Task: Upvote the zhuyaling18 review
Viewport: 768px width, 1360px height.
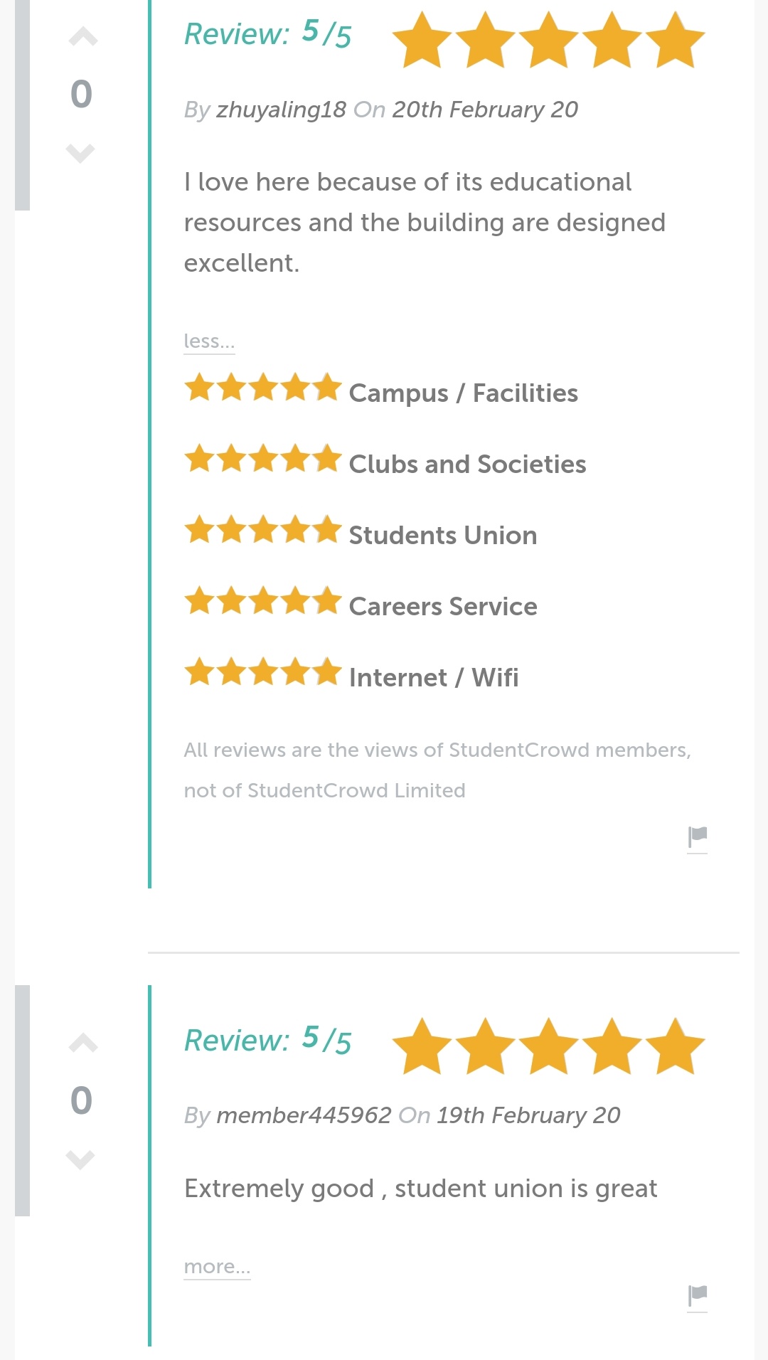Action: (82, 37)
